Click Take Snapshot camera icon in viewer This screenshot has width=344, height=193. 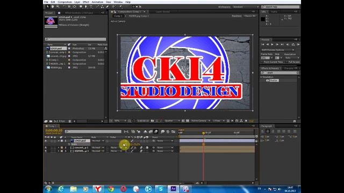pos(152,121)
